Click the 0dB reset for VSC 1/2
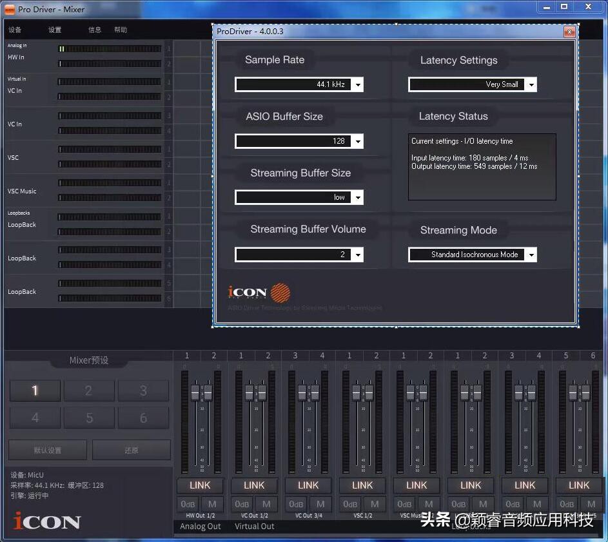Screen dimensions: 608x542 pos(350,504)
